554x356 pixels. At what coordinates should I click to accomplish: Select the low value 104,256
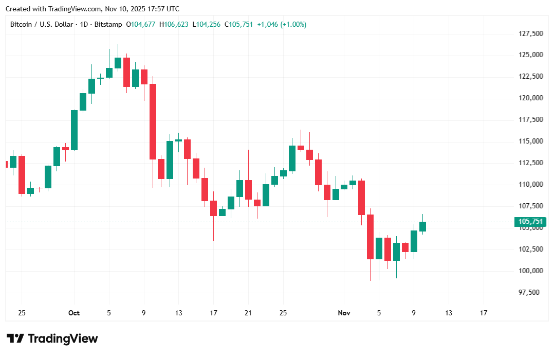pyautogui.click(x=208, y=24)
